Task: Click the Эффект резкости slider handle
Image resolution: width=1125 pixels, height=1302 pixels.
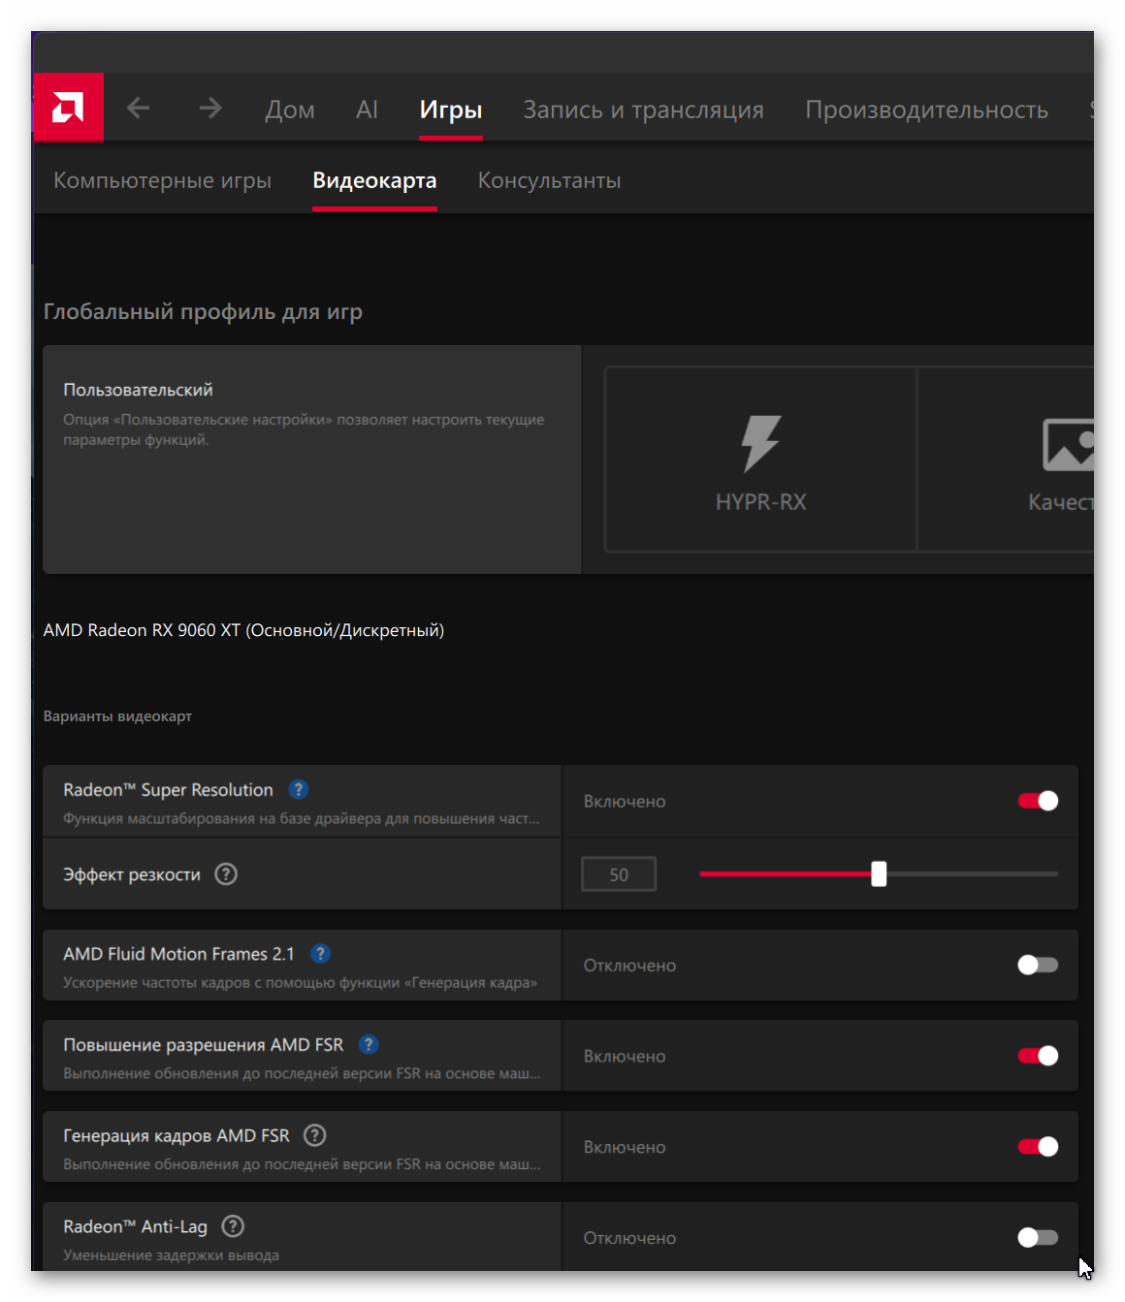Action: coord(879,873)
